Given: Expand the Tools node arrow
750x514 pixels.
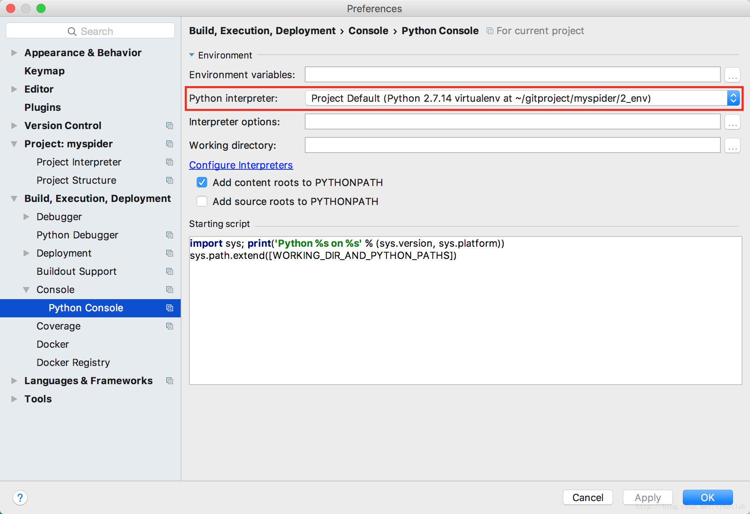Looking at the screenshot, I should pos(14,399).
